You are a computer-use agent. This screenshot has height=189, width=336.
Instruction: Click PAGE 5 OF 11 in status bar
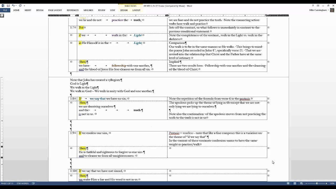point(7,183)
